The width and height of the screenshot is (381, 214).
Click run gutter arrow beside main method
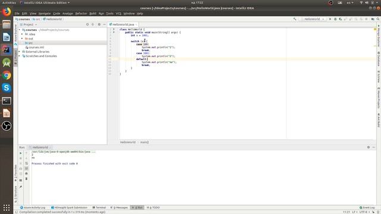click(x=114, y=32)
